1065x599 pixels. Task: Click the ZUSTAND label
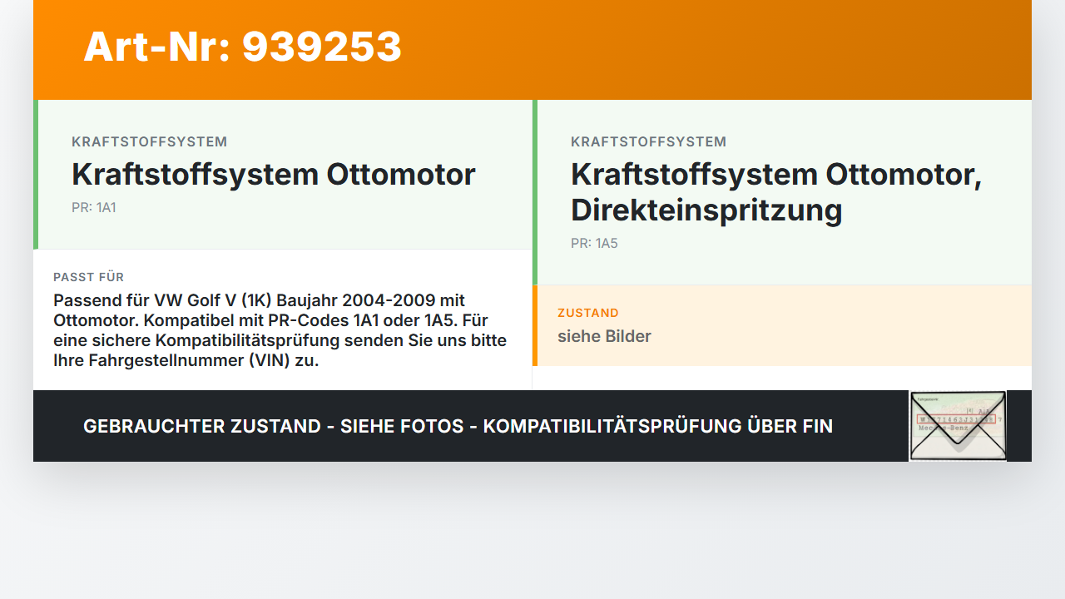pyautogui.click(x=588, y=313)
